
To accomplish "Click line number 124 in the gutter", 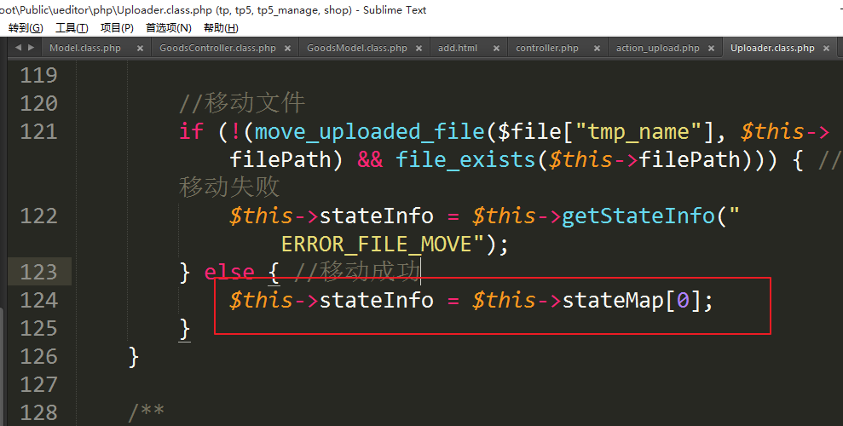I will tap(38, 300).
